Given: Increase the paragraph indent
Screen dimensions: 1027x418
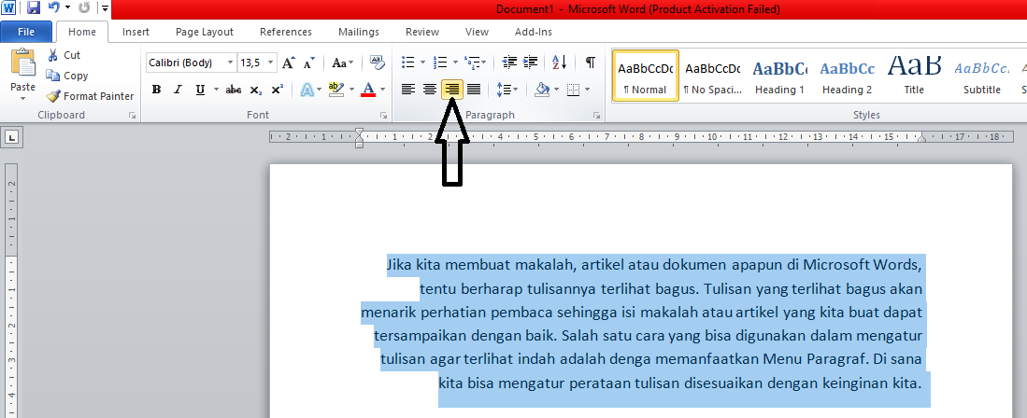Looking at the screenshot, I should (x=530, y=63).
